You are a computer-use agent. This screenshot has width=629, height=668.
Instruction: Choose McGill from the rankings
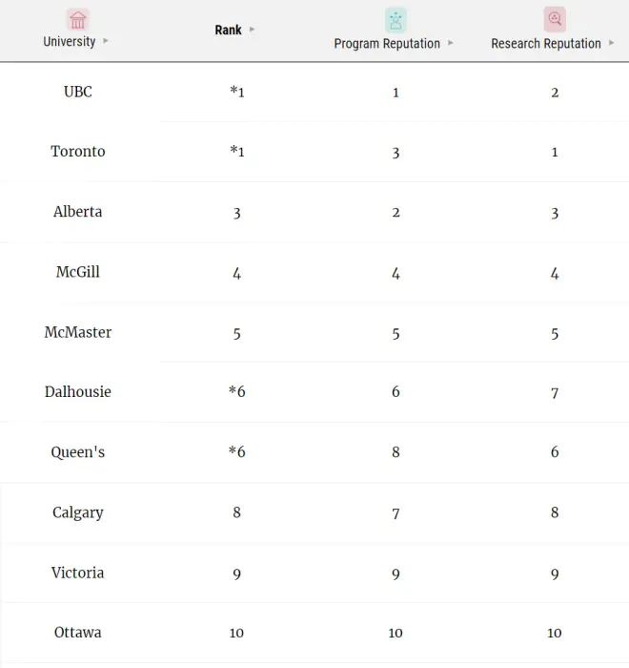(78, 272)
